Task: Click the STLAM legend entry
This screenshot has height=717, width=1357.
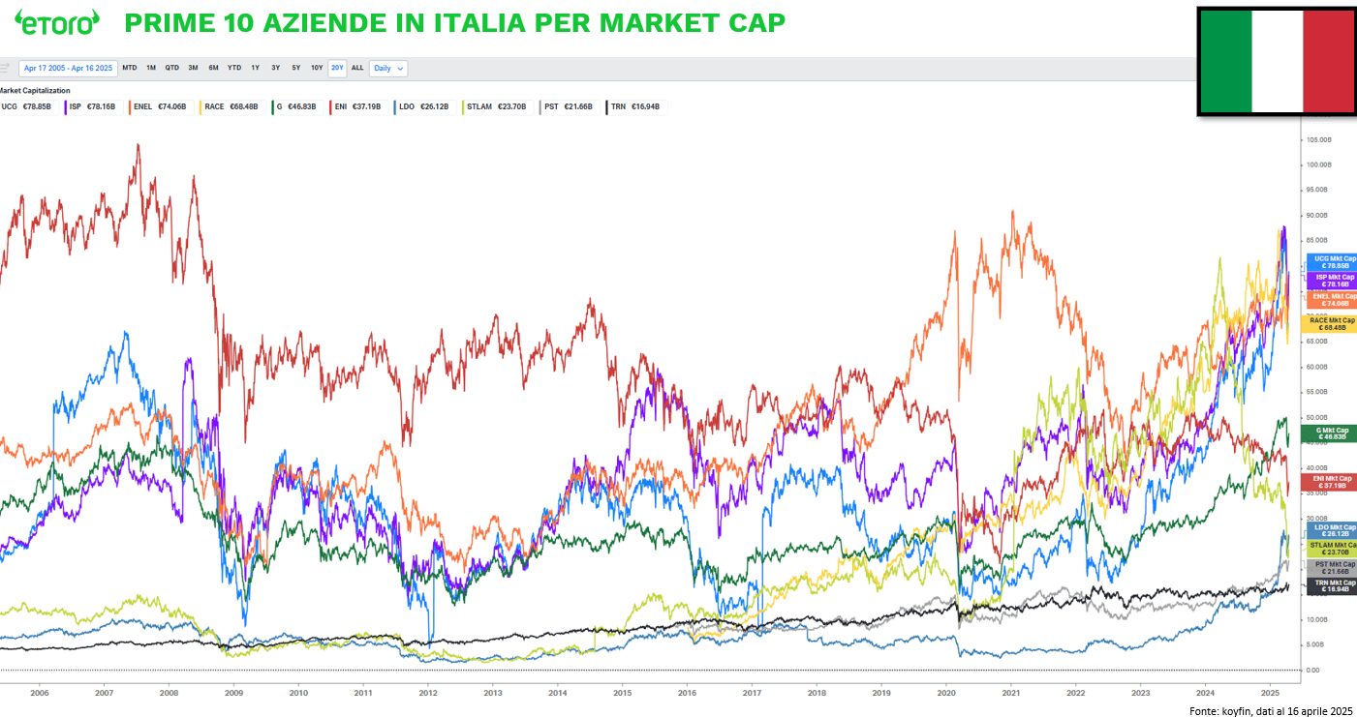Action: point(497,106)
